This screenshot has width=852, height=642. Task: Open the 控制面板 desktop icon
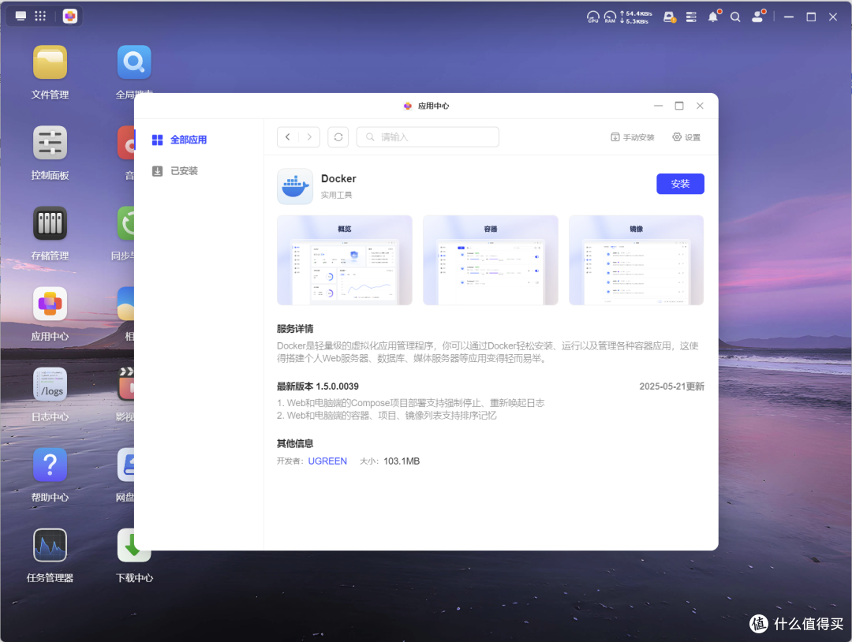pos(50,143)
